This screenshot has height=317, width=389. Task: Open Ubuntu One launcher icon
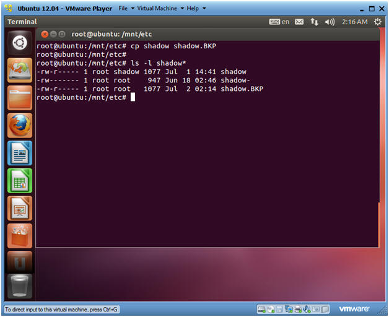(x=20, y=262)
